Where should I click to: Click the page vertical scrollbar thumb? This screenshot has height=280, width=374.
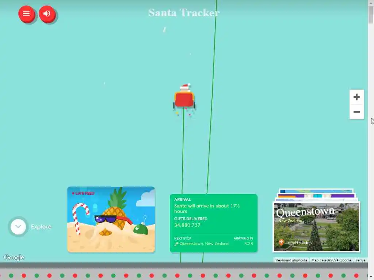tap(371, 15)
